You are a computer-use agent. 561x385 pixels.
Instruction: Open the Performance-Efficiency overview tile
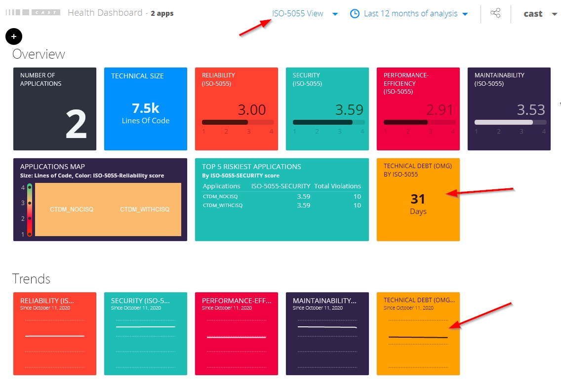tap(418, 109)
